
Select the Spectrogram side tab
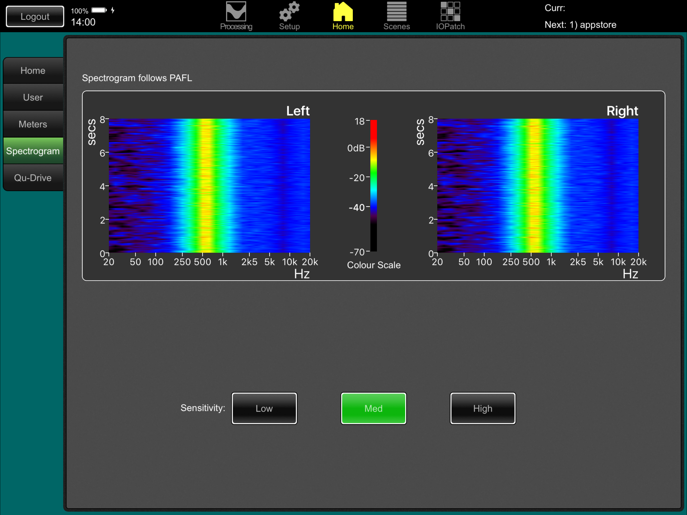[x=33, y=151]
